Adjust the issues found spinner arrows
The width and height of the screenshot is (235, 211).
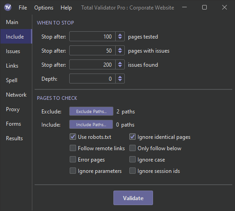pos(120,64)
